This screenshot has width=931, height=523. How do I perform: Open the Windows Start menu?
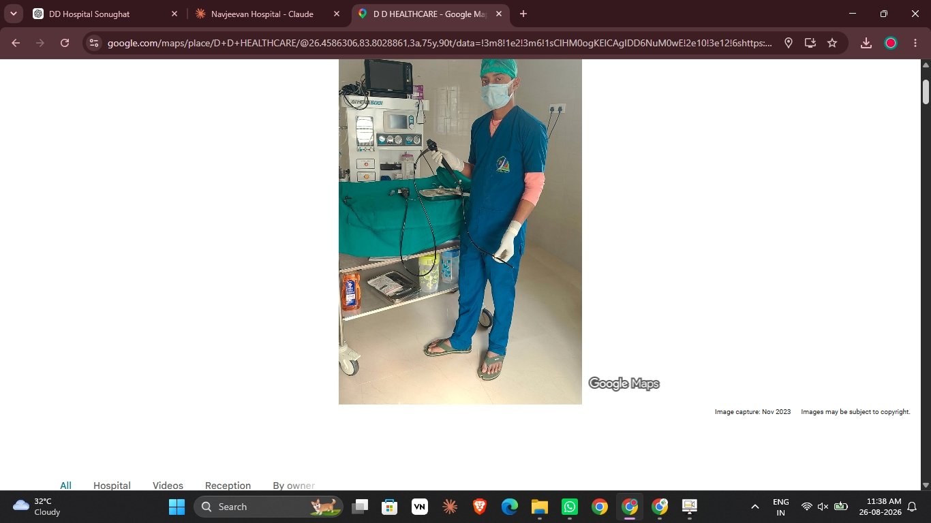coord(177,507)
